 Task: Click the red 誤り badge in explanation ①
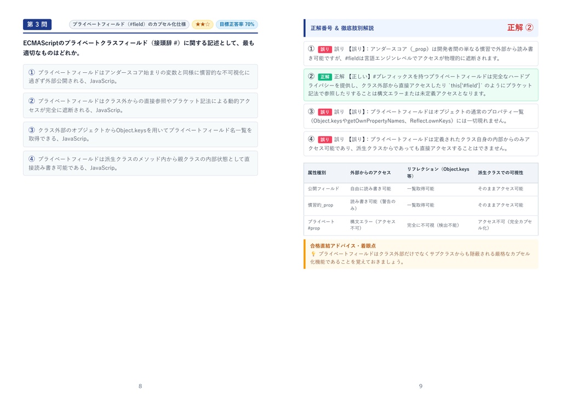coord(325,49)
